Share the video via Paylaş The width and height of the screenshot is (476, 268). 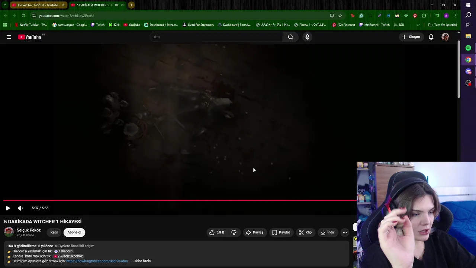point(255,232)
